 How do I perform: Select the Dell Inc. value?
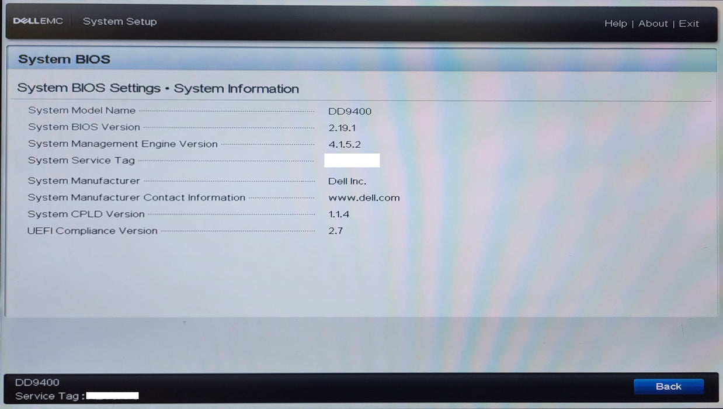click(x=347, y=182)
